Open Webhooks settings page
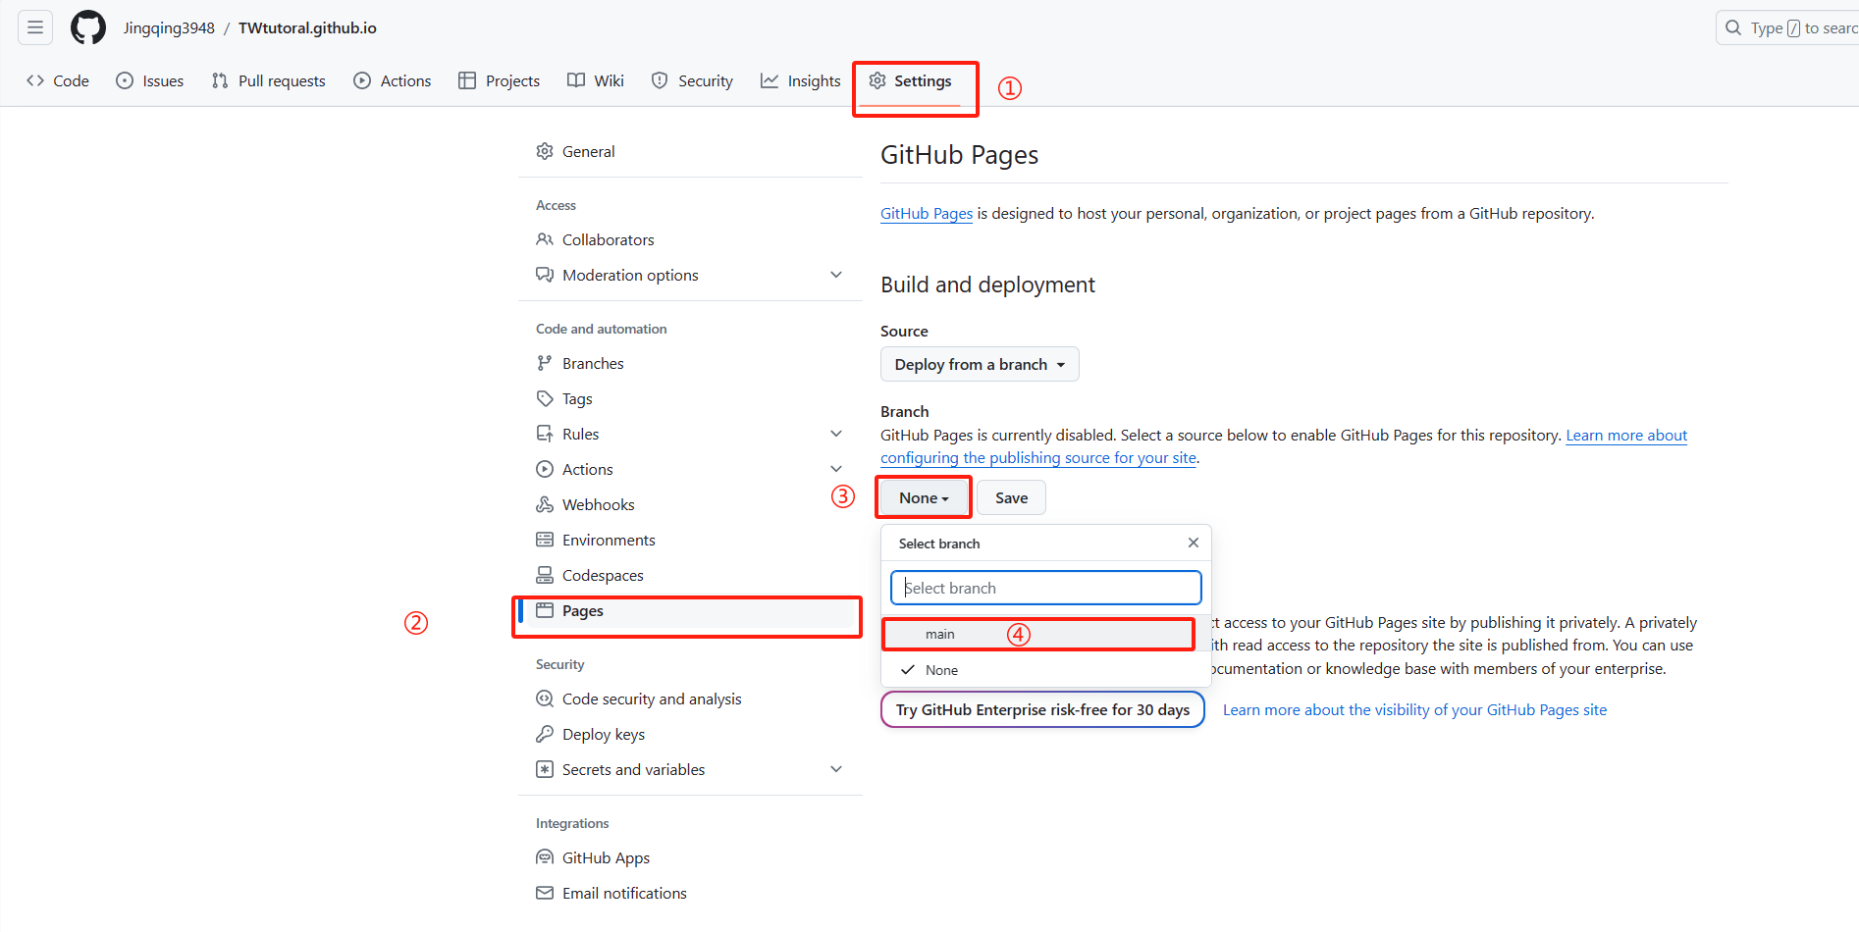The image size is (1859, 932). coord(598,504)
